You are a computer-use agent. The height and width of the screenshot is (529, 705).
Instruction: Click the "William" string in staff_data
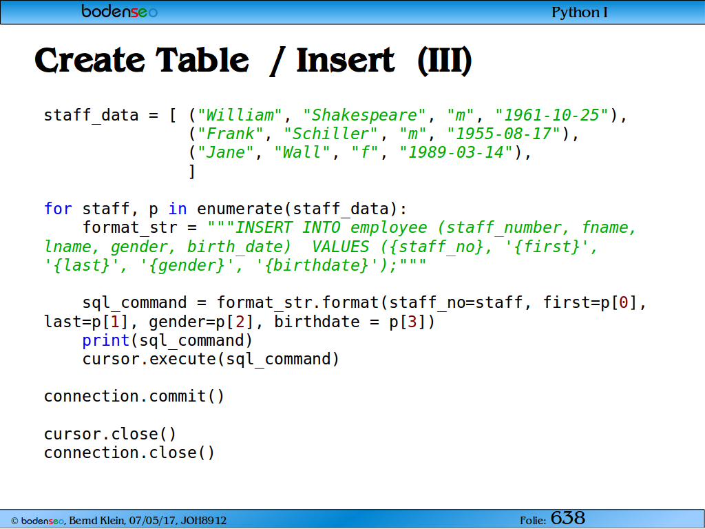coord(240,115)
